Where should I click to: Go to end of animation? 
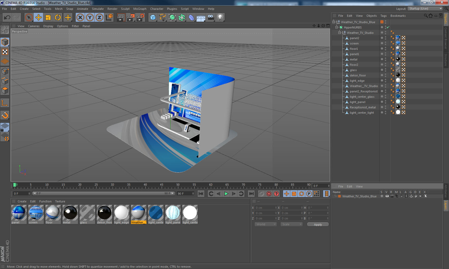[251, 194]
